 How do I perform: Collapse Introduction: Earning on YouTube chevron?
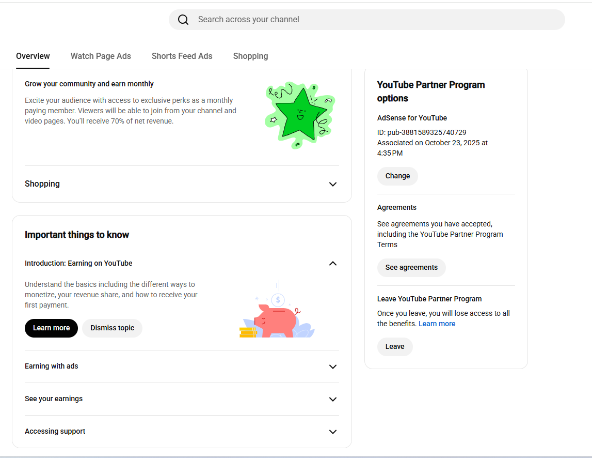tap(332, 263)
